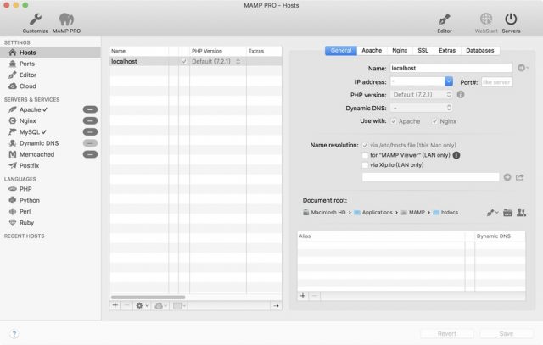Open document root editor dropdown
Screen dimensions: 543x345
tap(492, 213)
